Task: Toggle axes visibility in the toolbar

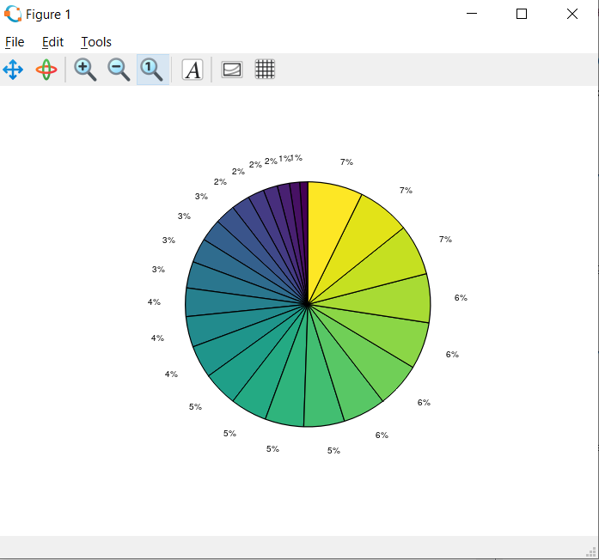Action: click(231, 70)
